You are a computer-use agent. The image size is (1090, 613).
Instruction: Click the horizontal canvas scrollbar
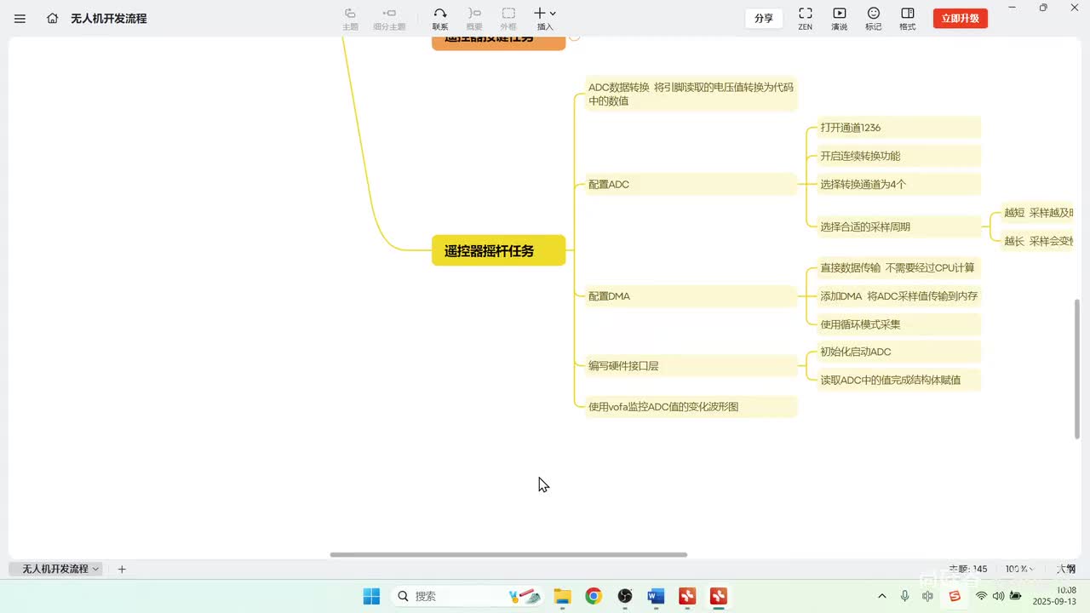(508, 555)
